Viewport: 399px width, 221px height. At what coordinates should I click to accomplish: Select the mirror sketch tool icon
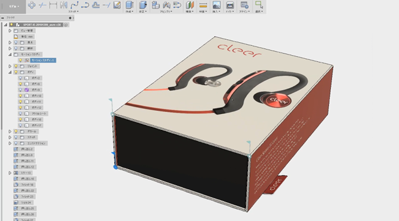[x=64, y=4]
